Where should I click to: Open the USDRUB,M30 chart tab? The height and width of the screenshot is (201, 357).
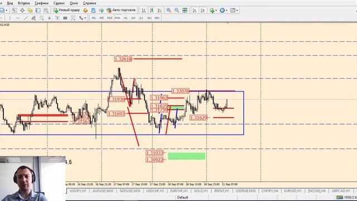[245, 191]
